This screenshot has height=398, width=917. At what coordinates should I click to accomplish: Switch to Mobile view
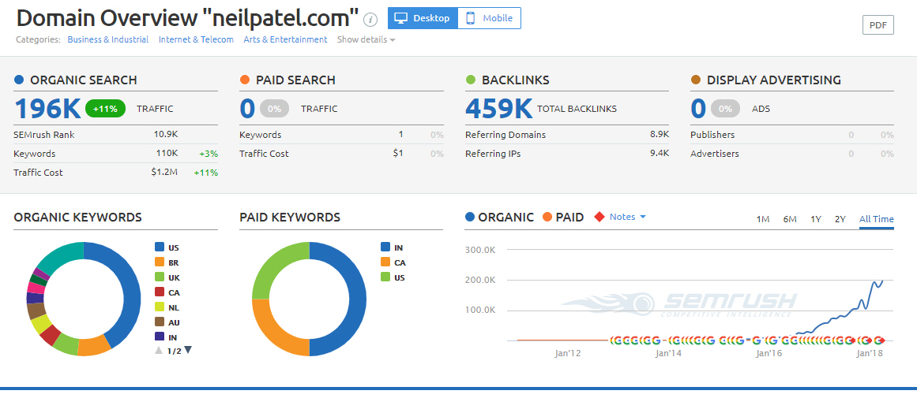coord(489,18)
